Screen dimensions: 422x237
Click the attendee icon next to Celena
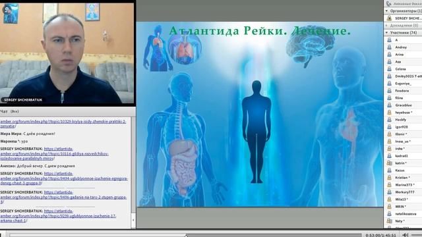tap(389, 69)
